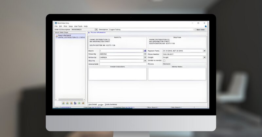Open the Ship Via dropdown
Viewport: 262px width, 137px height.
point(145,61)
